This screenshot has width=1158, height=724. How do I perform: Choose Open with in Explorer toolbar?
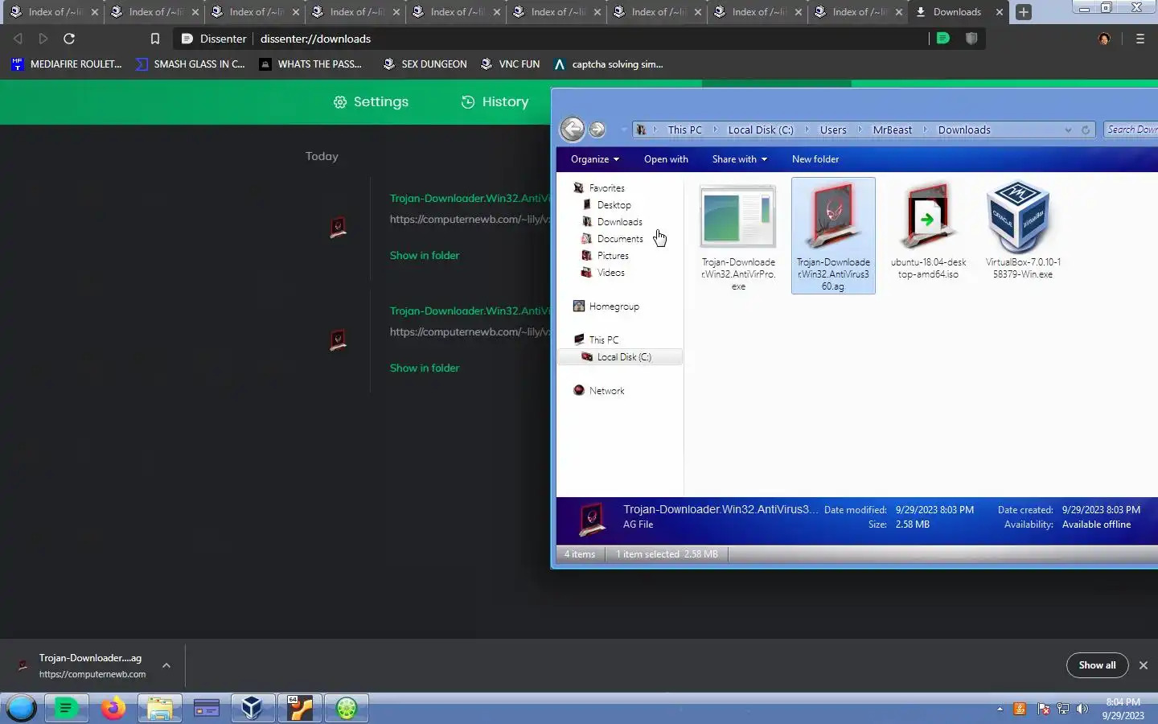pyautogui.click(x=666, y=159)
